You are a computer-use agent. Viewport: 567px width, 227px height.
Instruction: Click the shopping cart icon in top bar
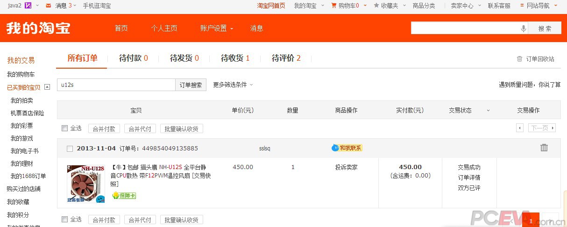coord(334,6)
